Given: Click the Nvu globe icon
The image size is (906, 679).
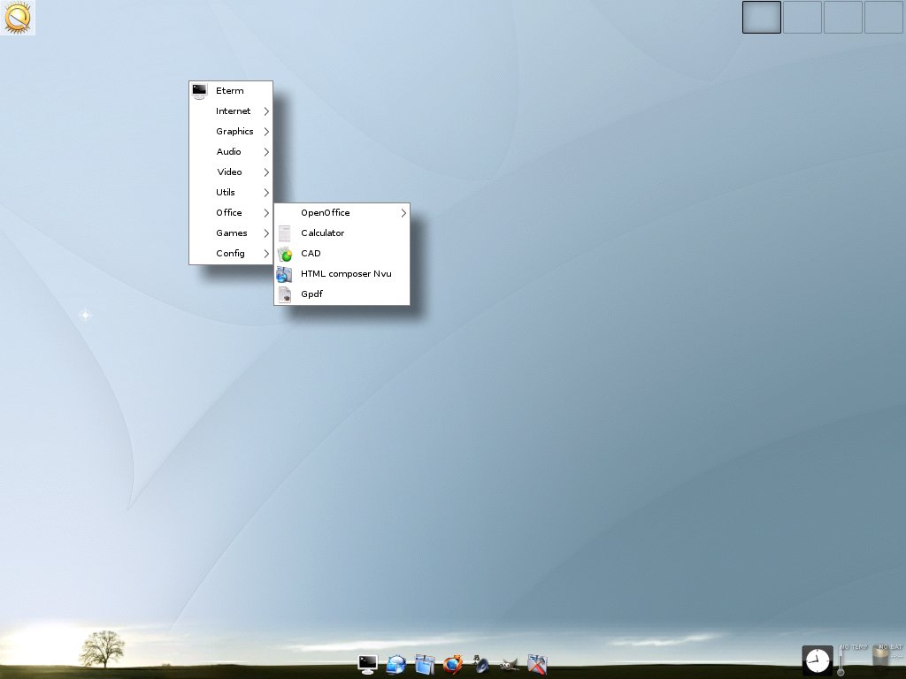Looking at the screenshot, I should [284, 274].
